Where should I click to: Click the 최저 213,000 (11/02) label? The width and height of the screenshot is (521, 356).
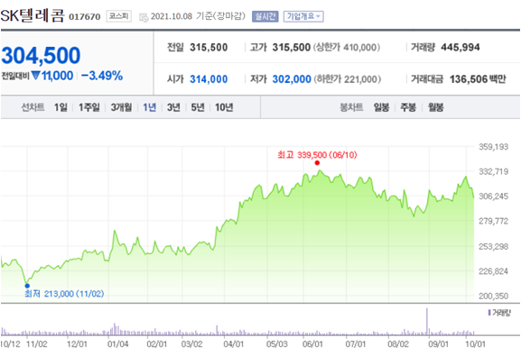point(64,294)
